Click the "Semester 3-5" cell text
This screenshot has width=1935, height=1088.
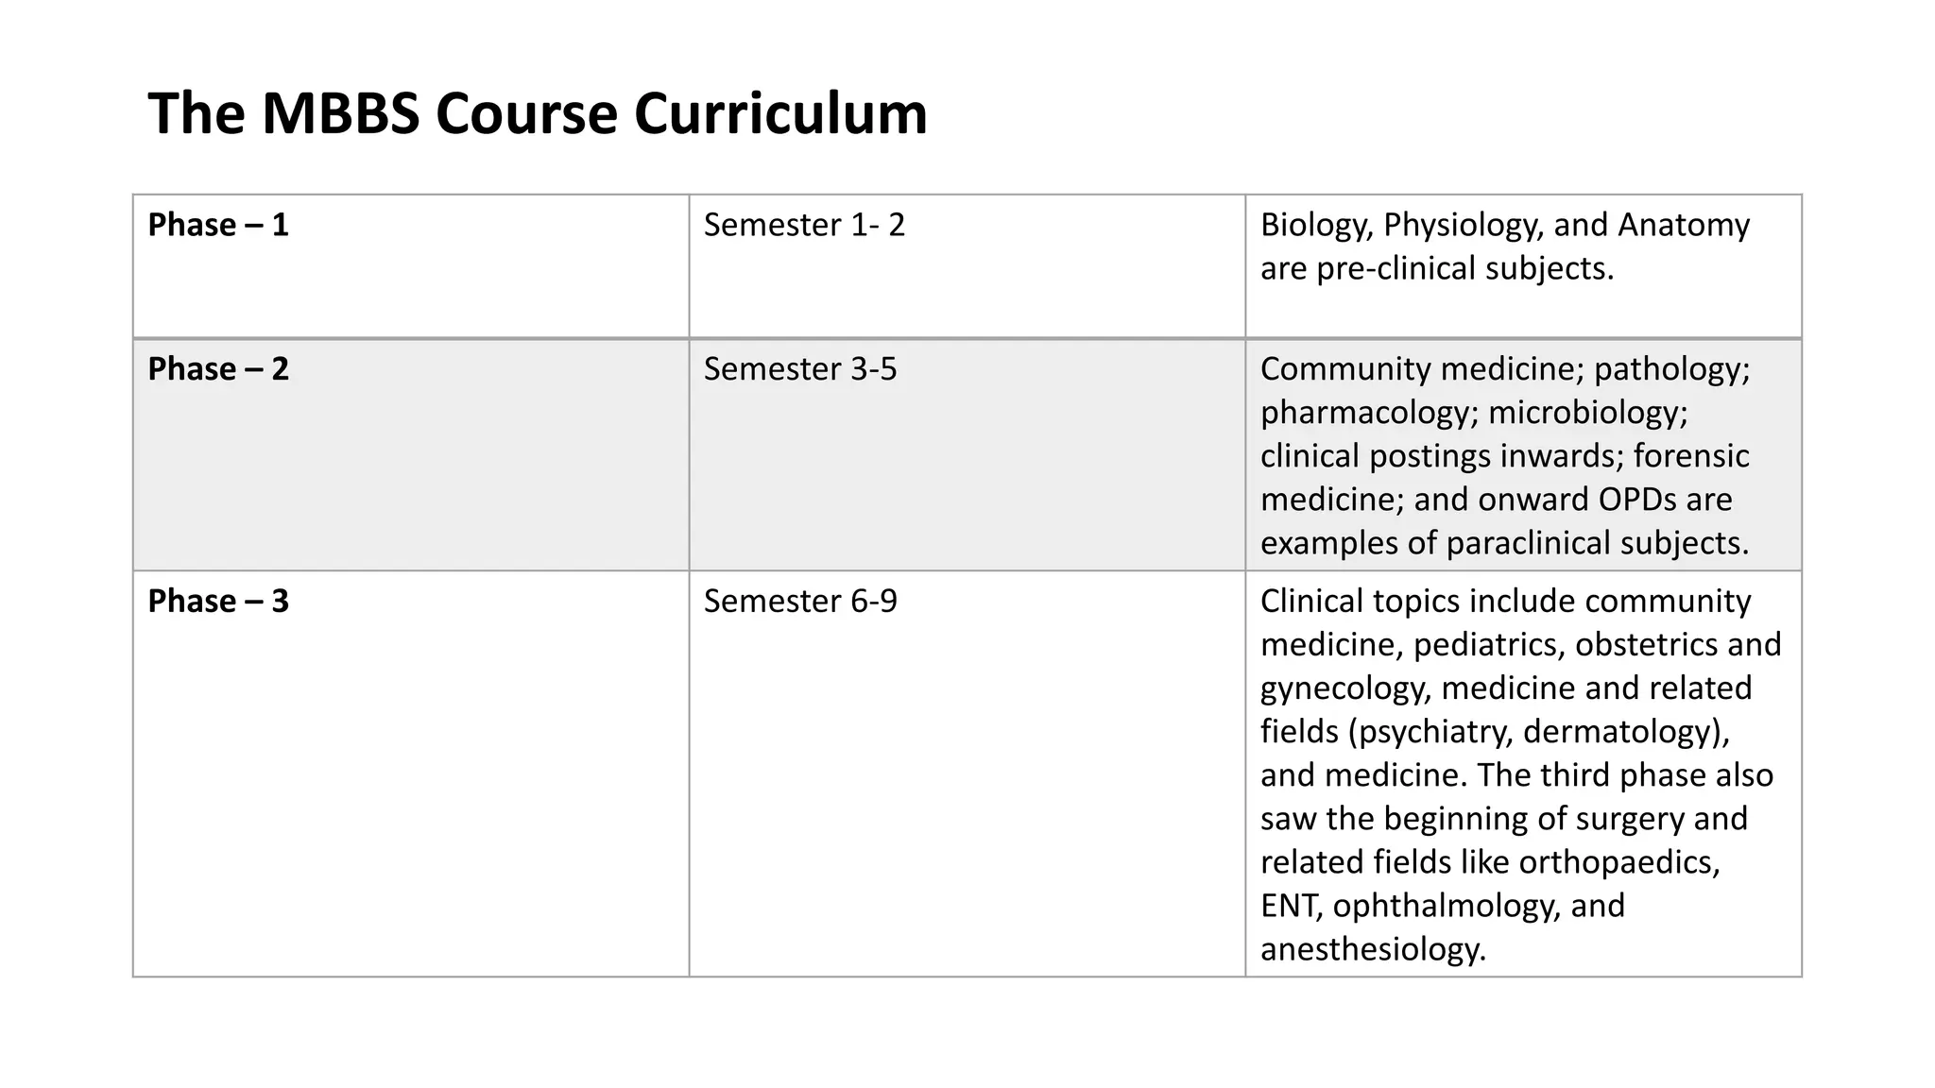tap(800, 368)
